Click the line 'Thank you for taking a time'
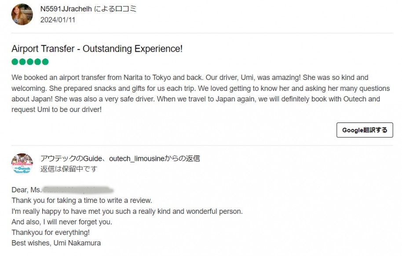This screenshot has height=256, width=402. point(82,201)
